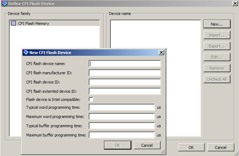Click the Export... button
239x156 pixels.
coord(217,46)
